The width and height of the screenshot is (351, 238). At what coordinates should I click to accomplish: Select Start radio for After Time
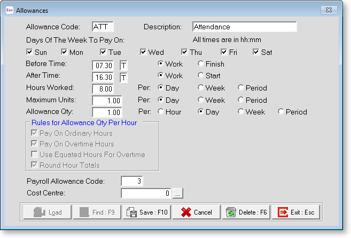tap(201, 76)
